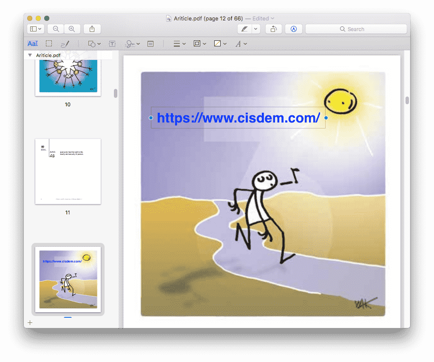Click the main document scrollbar handle
Screen dimensions: 434x362
tap(407, 100)
